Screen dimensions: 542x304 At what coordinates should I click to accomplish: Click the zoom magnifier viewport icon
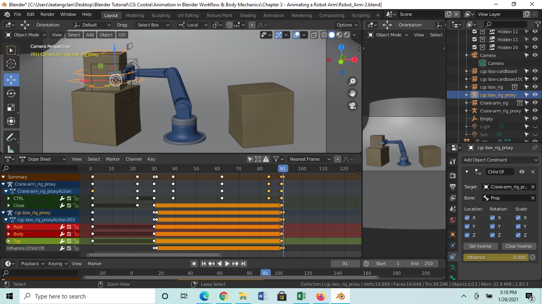[352, 82]
